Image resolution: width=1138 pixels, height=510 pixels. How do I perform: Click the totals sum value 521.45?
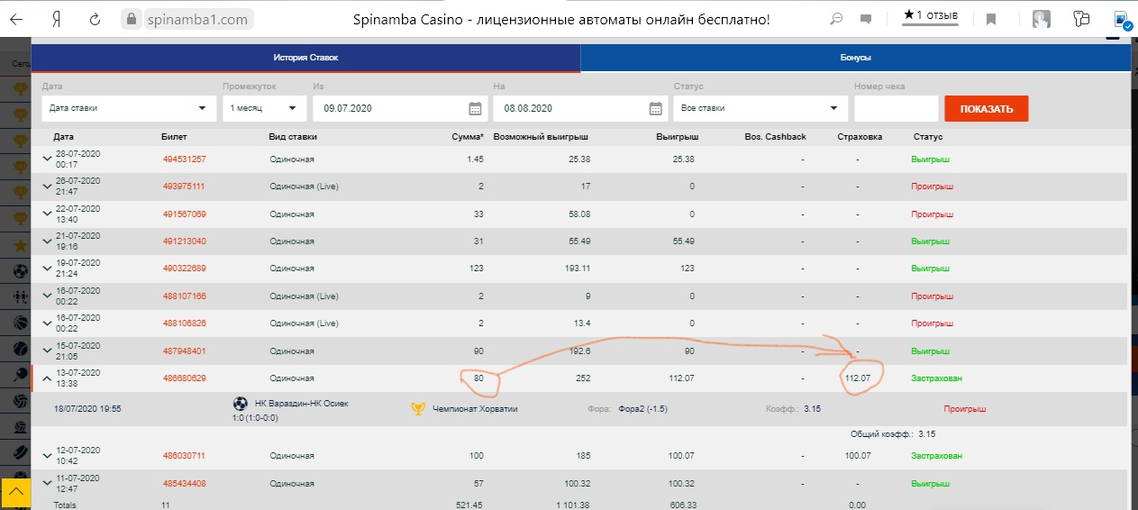[469, 505]
